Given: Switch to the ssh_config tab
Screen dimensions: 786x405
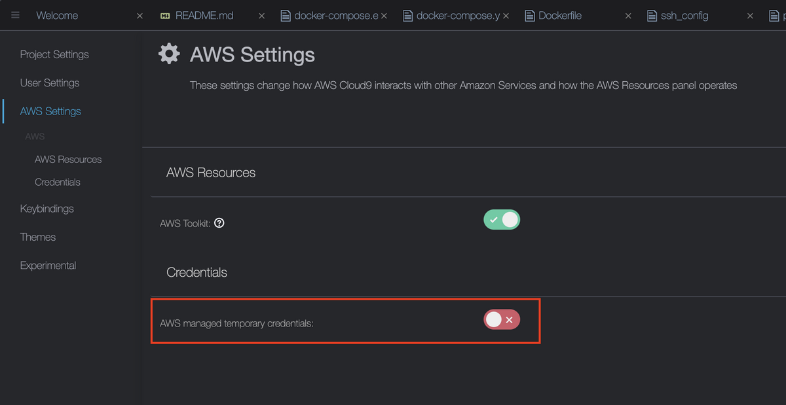Looking at the screenshot, I should [684, 16].
